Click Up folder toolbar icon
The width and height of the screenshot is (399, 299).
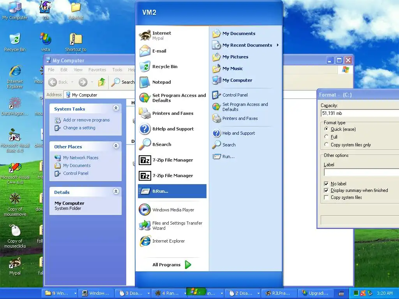102,82
